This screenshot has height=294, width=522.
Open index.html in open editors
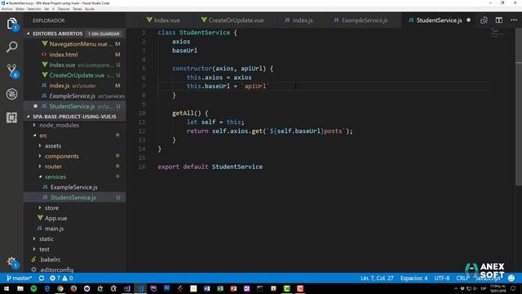pyautogui.click(x=64, y=55)
